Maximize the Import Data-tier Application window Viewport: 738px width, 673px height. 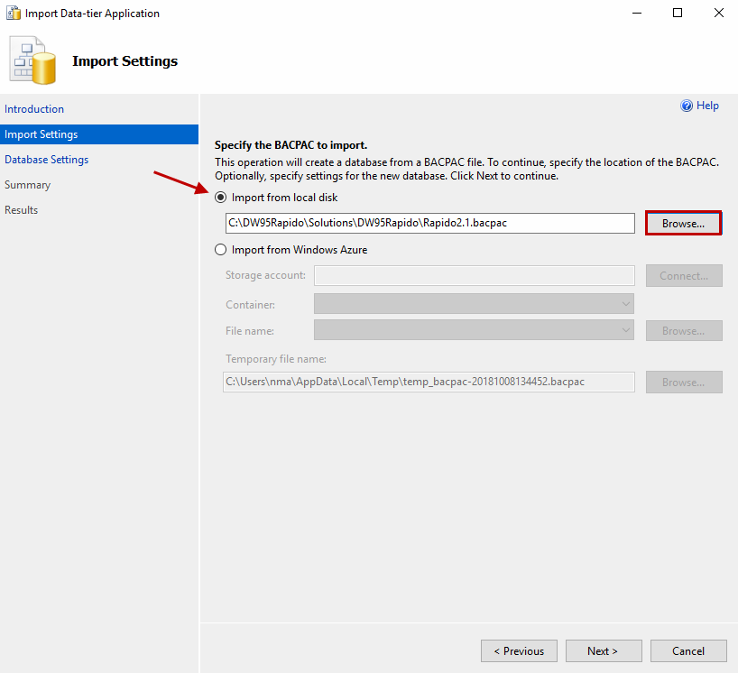pyautogui.click(x=677, y=14)
